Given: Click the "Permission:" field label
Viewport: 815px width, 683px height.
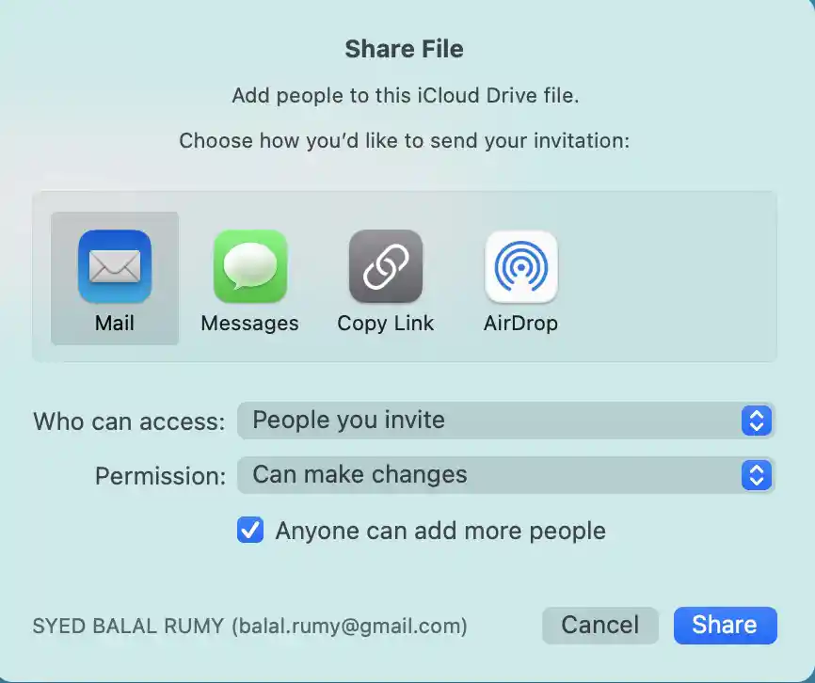Looking at the screenshot, I should point(161,476).
